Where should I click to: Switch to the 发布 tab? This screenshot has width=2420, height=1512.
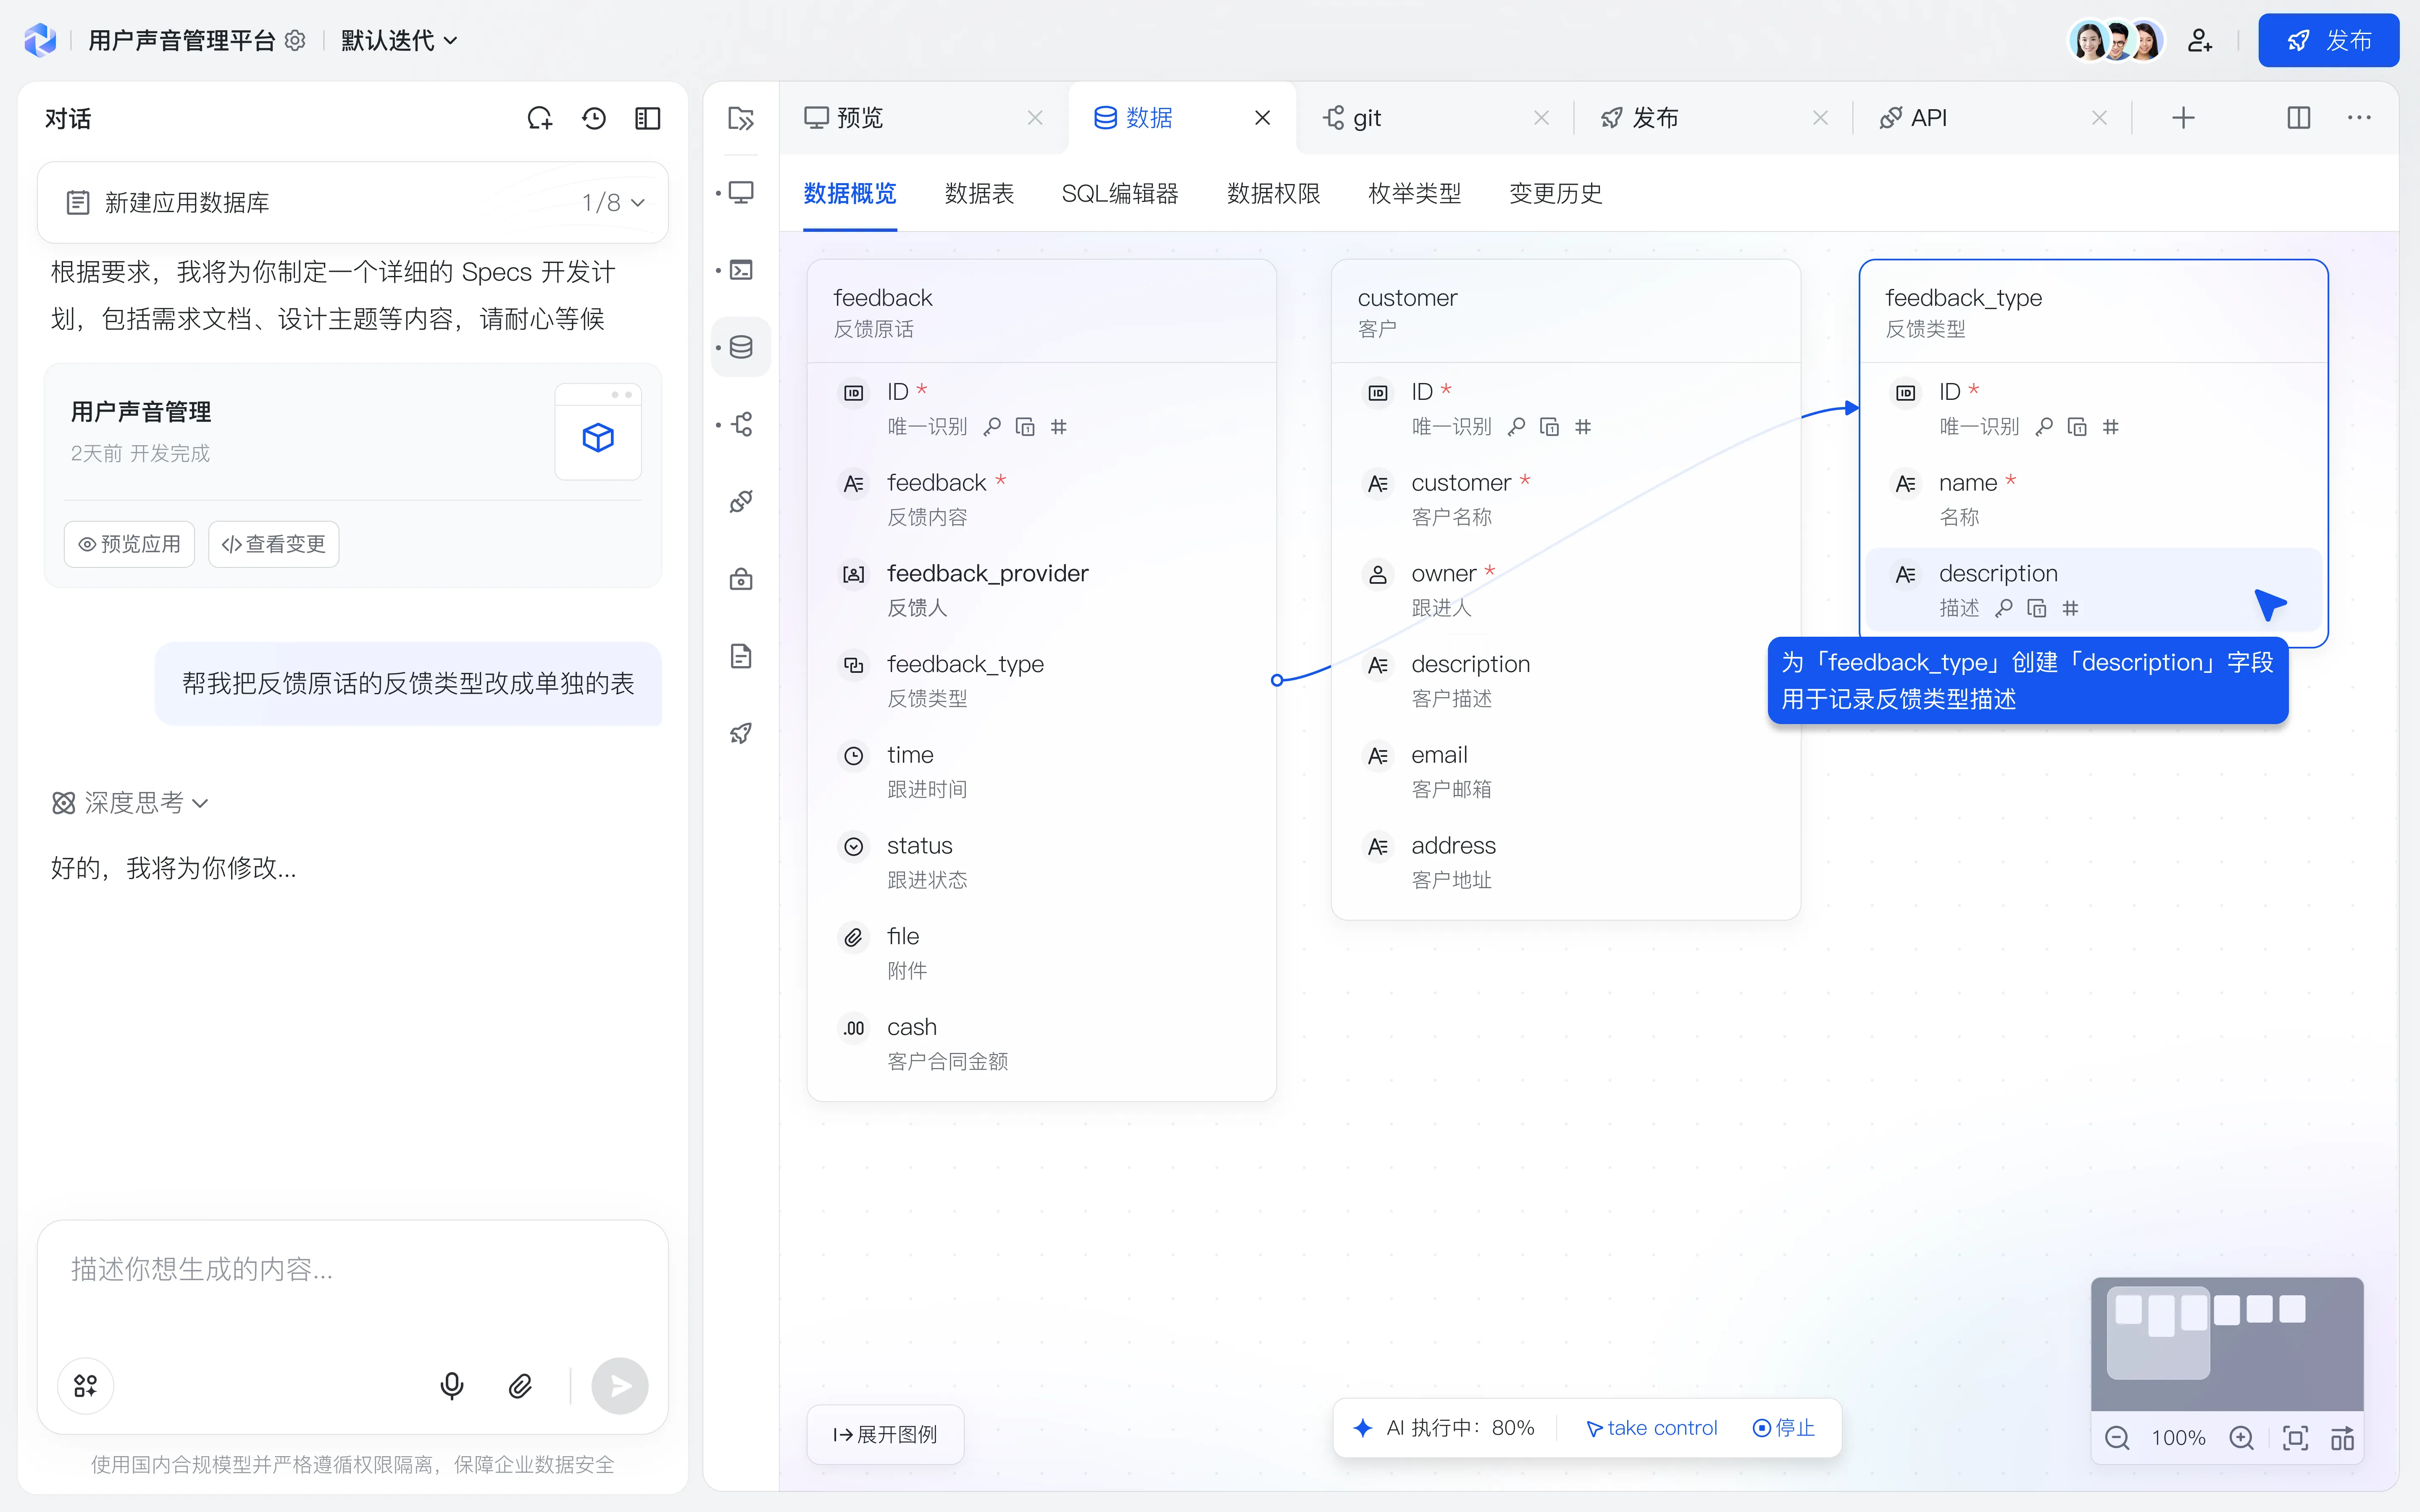point(1640,118)
